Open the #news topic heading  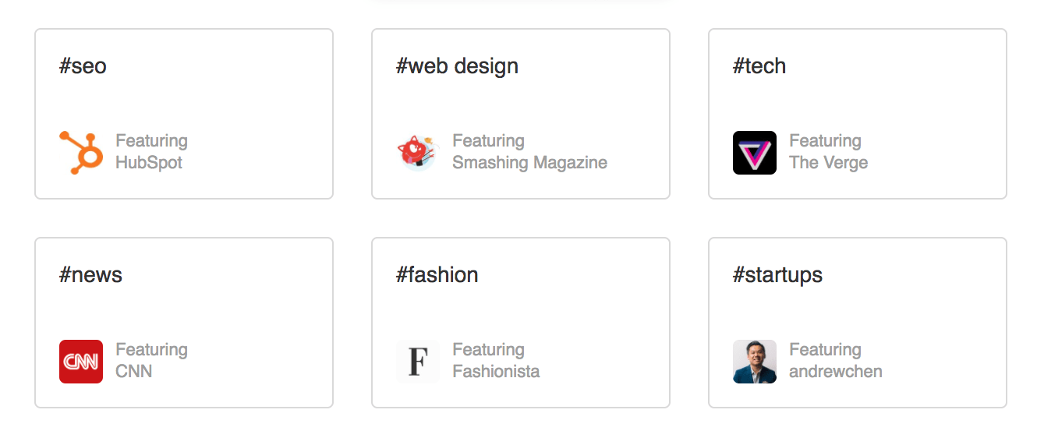pyautogui.click(x=90, y=275)
